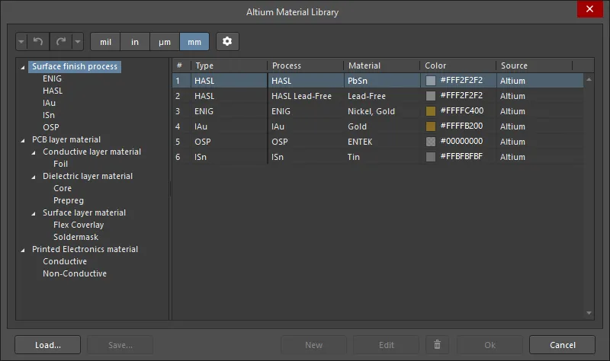Screen dimensions: 610x361
Task: Click color swatch #FFBFBFBF for ISn
Action: pos(431,157)
